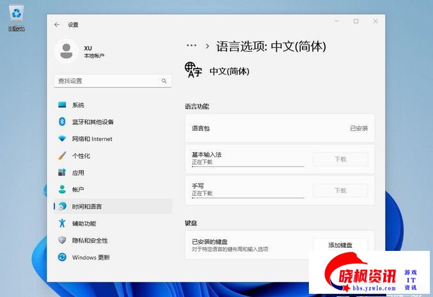
Task: Click the search magnifier in 查找设置 box
Action: [164, 81]
